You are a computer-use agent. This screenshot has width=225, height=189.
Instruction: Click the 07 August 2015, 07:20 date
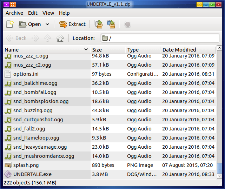tap(187, 165)
